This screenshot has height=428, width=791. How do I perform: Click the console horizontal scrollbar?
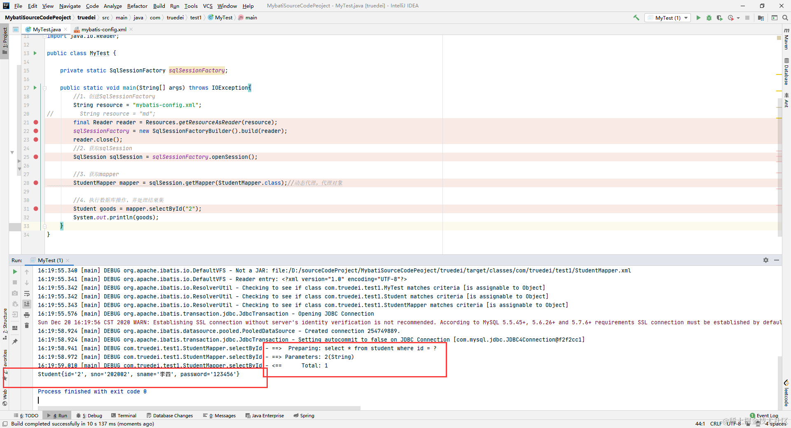(199, 408)
